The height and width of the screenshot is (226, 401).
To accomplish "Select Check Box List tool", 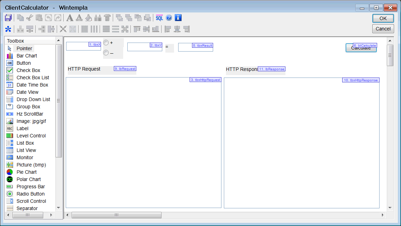I will point(33,78).
